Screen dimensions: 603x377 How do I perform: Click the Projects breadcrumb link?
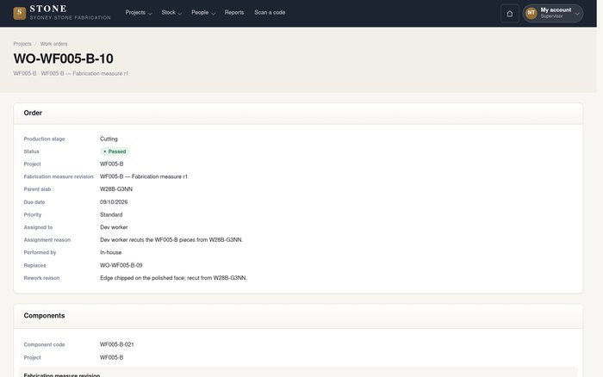pyautogui.click(x=22, y=44)
